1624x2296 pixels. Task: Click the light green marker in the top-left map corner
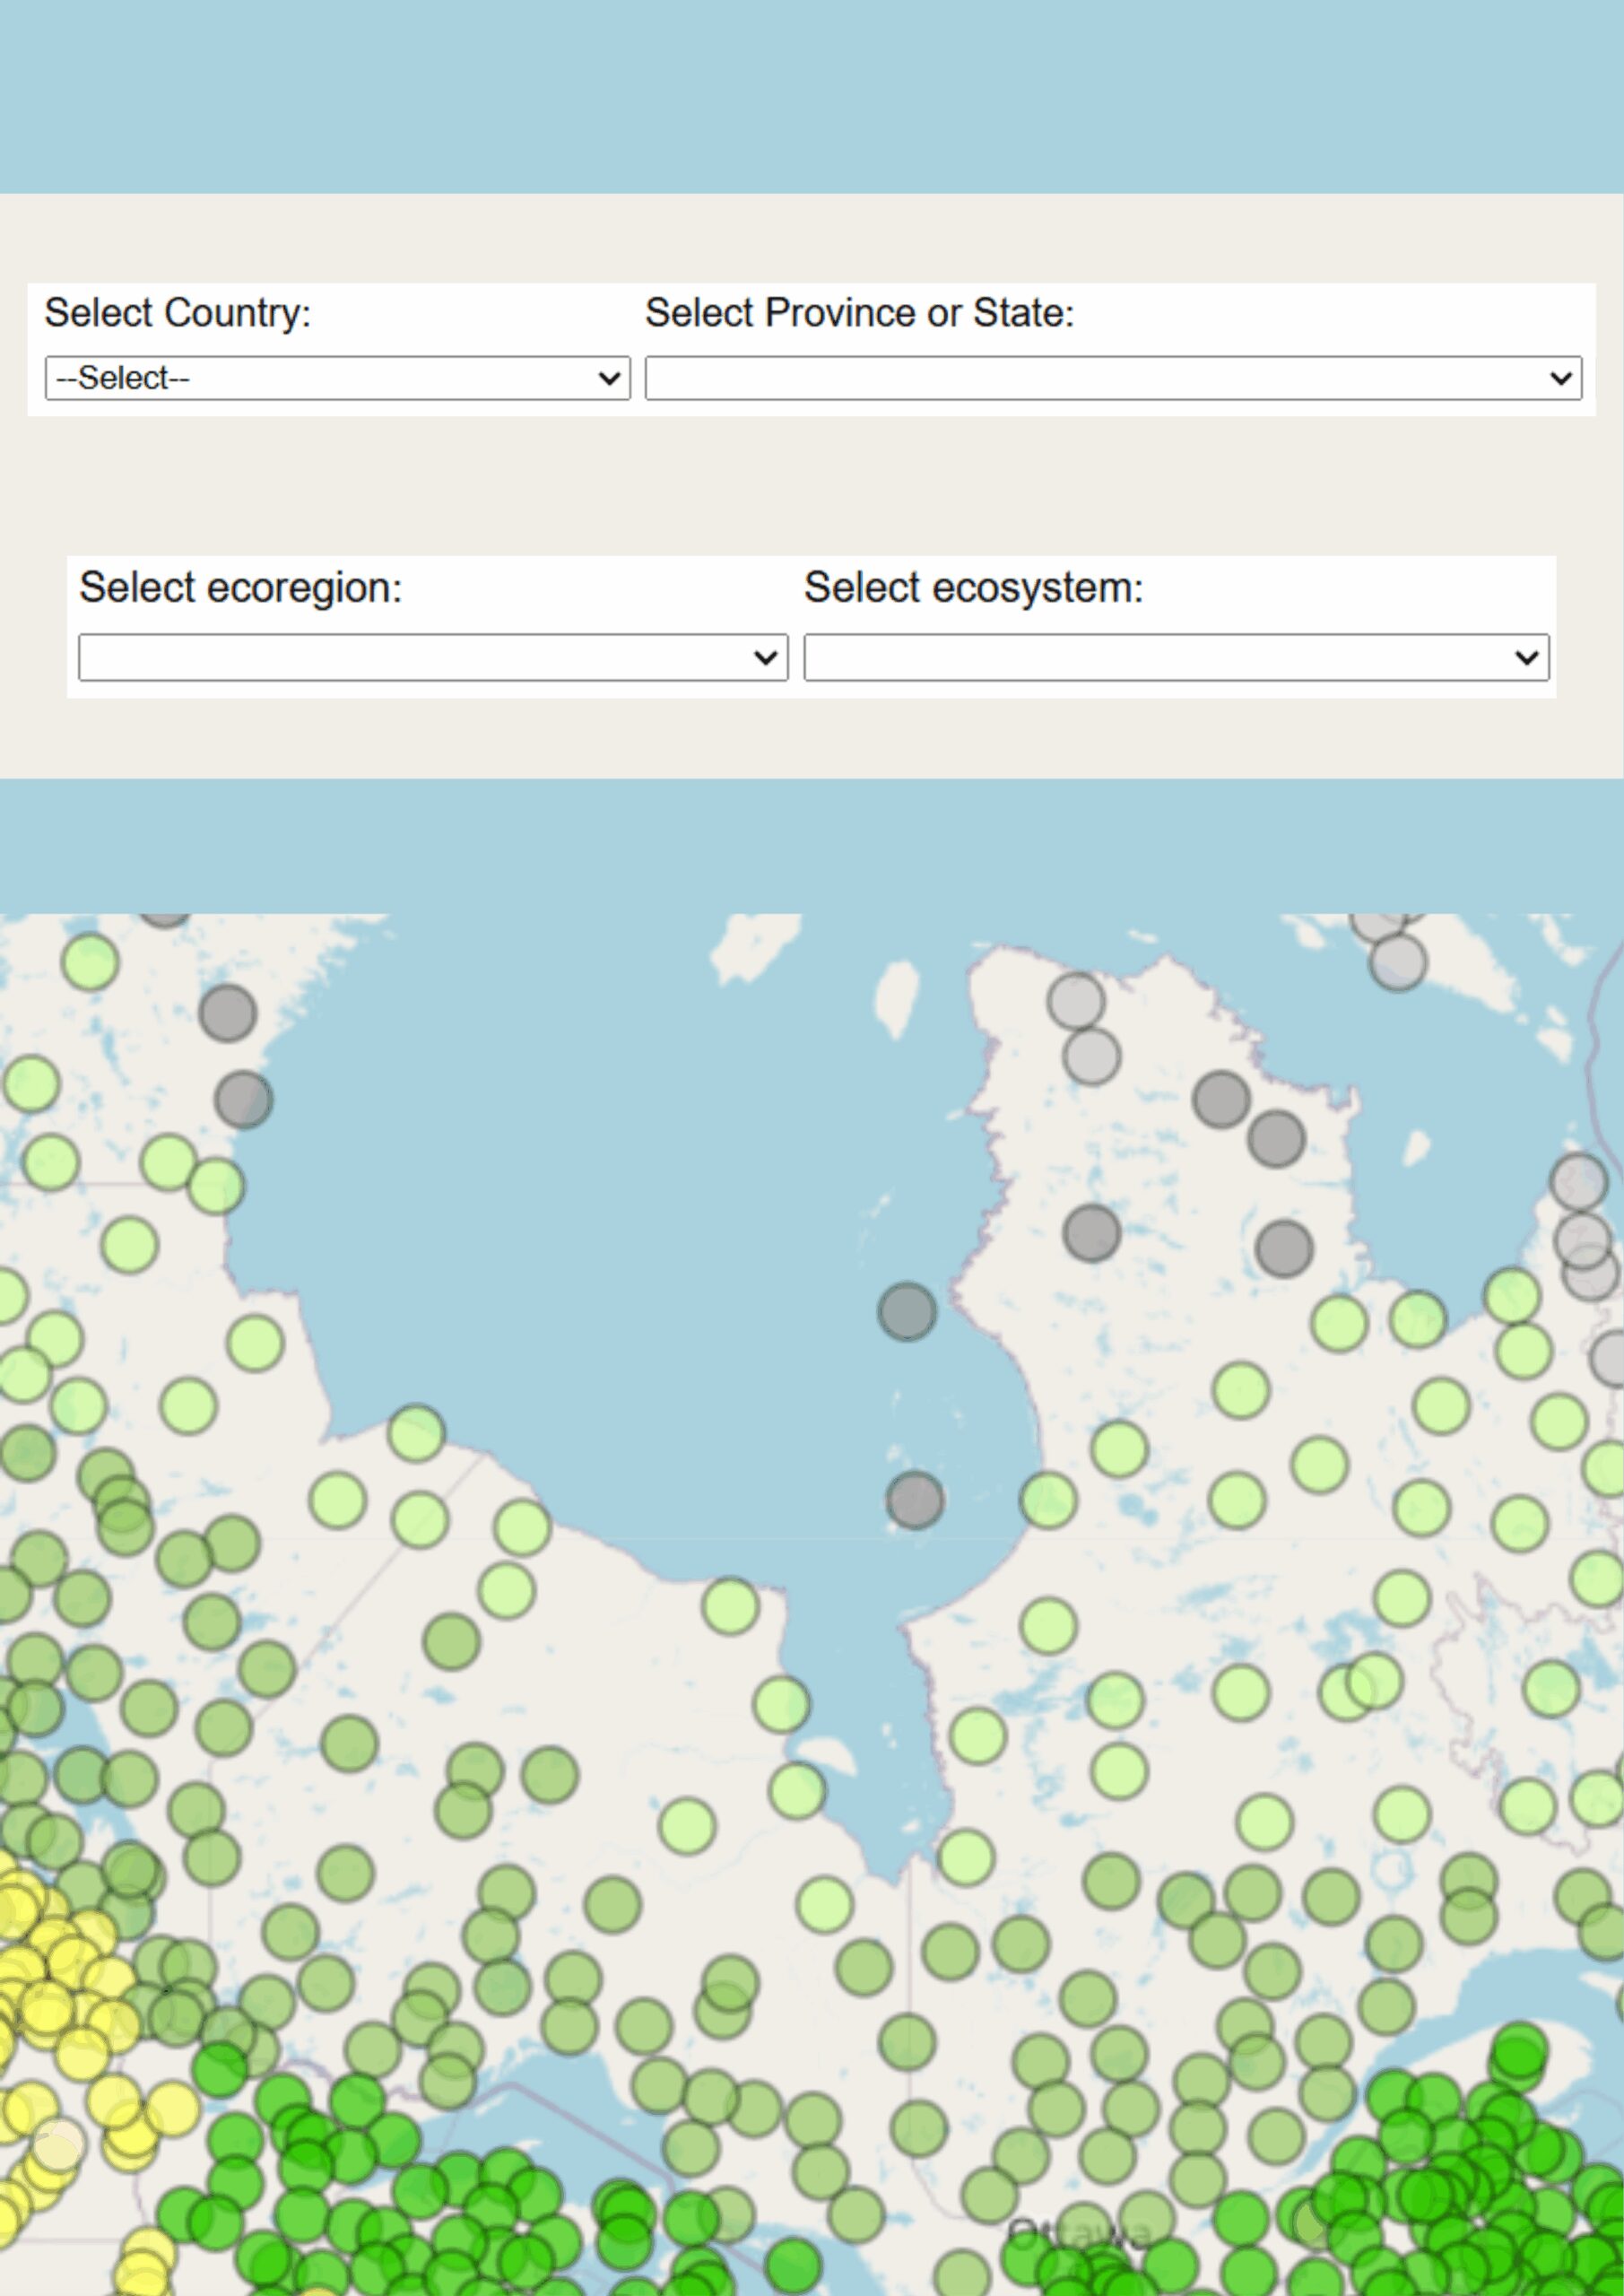[90, 962]
